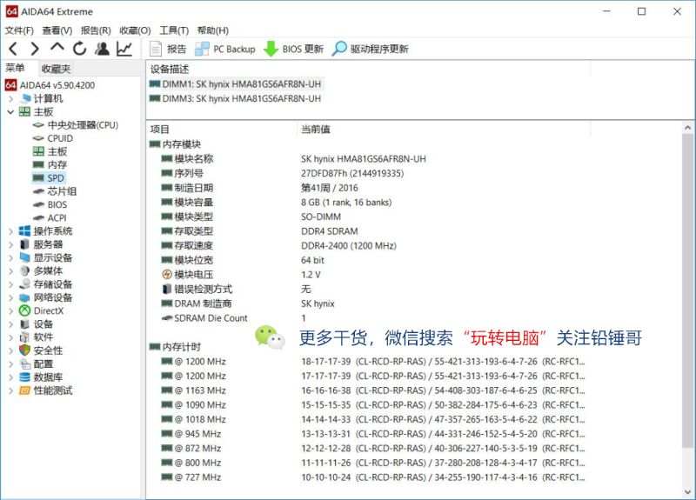Select the DIMM1: SK hynix HMA81GS6AFR8N-UH device

point(235,83)
